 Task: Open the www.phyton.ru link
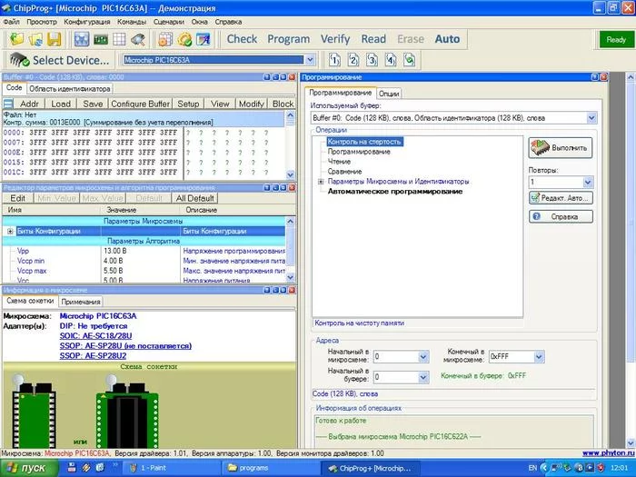pos(608,453)
